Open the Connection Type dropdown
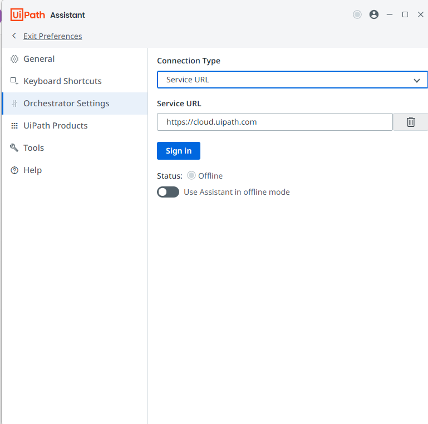This screenshot has width=428, height=424. [292, 80]
